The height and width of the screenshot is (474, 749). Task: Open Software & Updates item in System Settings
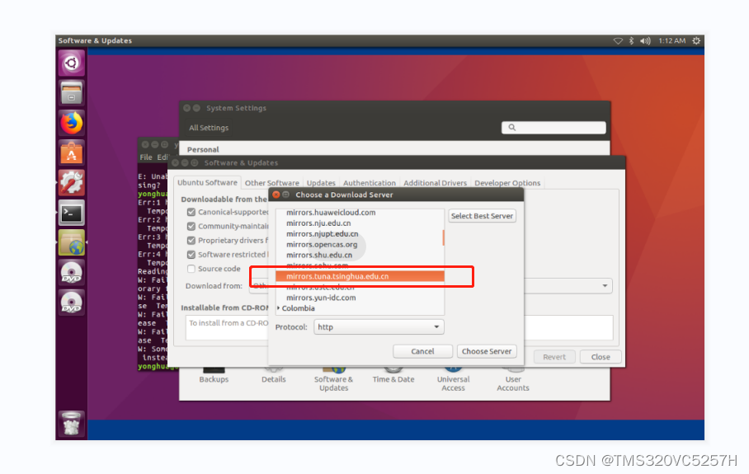(x=333, y=379)
